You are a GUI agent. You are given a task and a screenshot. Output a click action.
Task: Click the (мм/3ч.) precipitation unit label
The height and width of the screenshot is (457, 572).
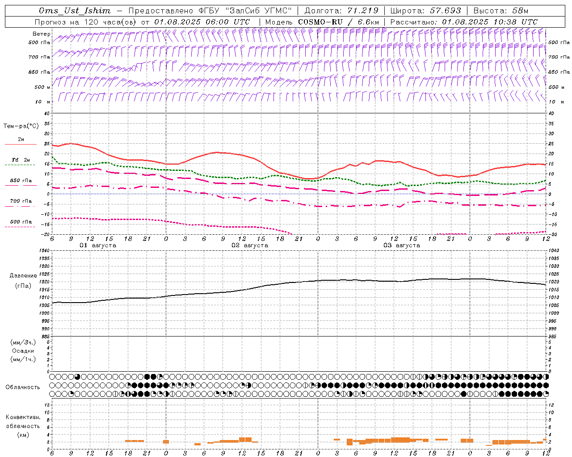(23, 342)
